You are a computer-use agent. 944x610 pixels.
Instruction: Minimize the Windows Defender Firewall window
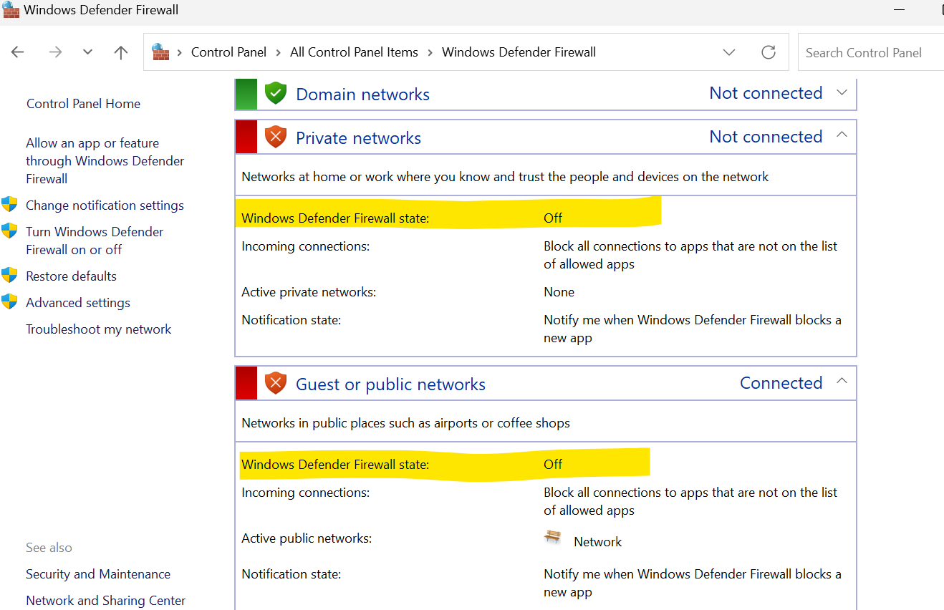pos(900,10)
